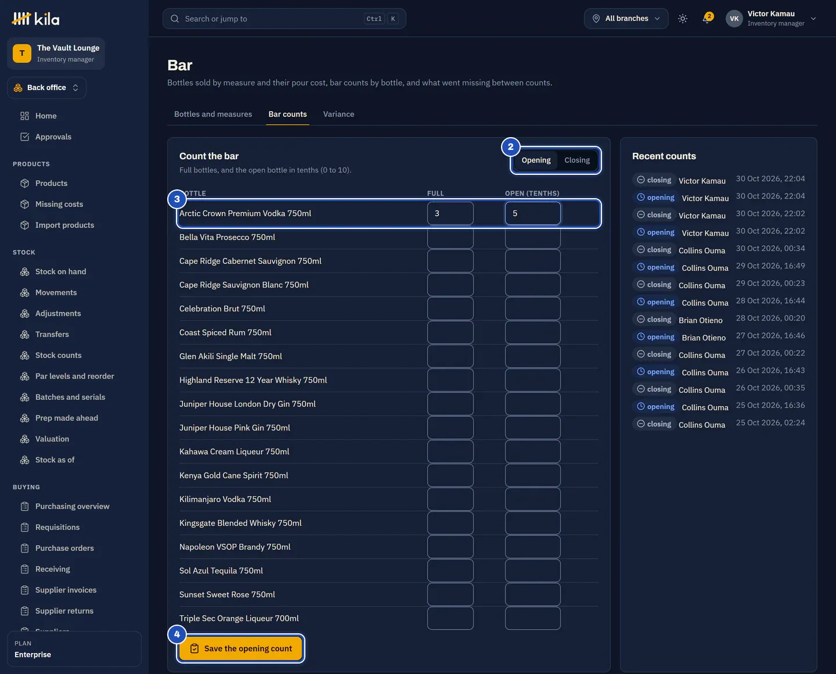Click the Enterprise plan label

click(33, 654)
